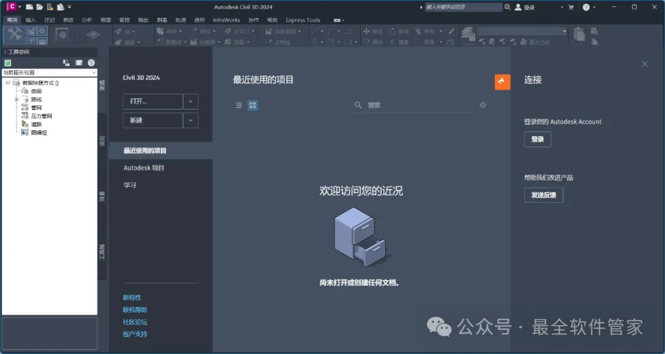Viewport: 665px width, 354px height.
Task: Open the InfraWorks ribbon tab
Action: (227, 20)
